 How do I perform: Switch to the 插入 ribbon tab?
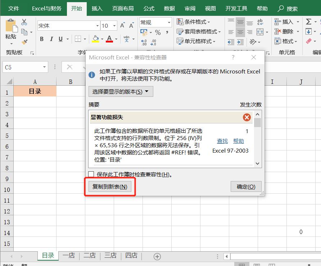pyautogui.click(x=96, y=8)
